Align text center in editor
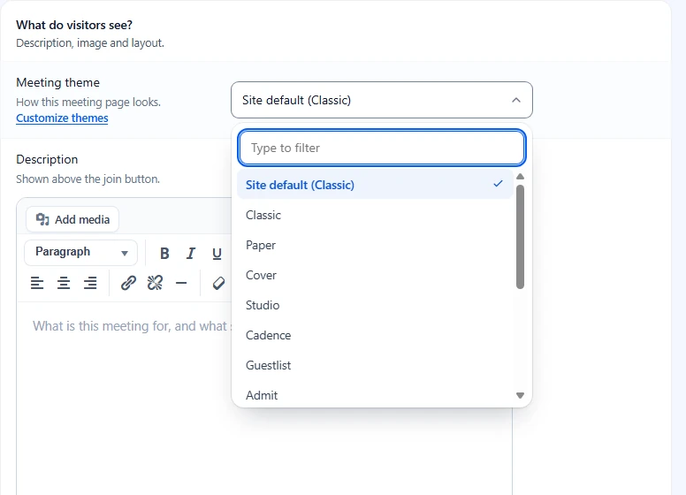This screenshot has height=495, width=686. click(x=64, y=283)
